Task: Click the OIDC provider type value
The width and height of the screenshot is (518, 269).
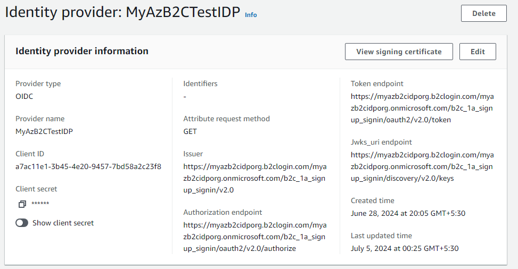Action: tap(24, 96)
